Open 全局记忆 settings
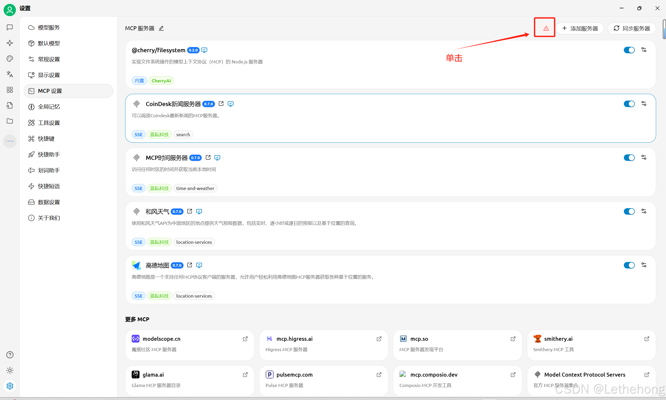 click(x=68, y=107)
